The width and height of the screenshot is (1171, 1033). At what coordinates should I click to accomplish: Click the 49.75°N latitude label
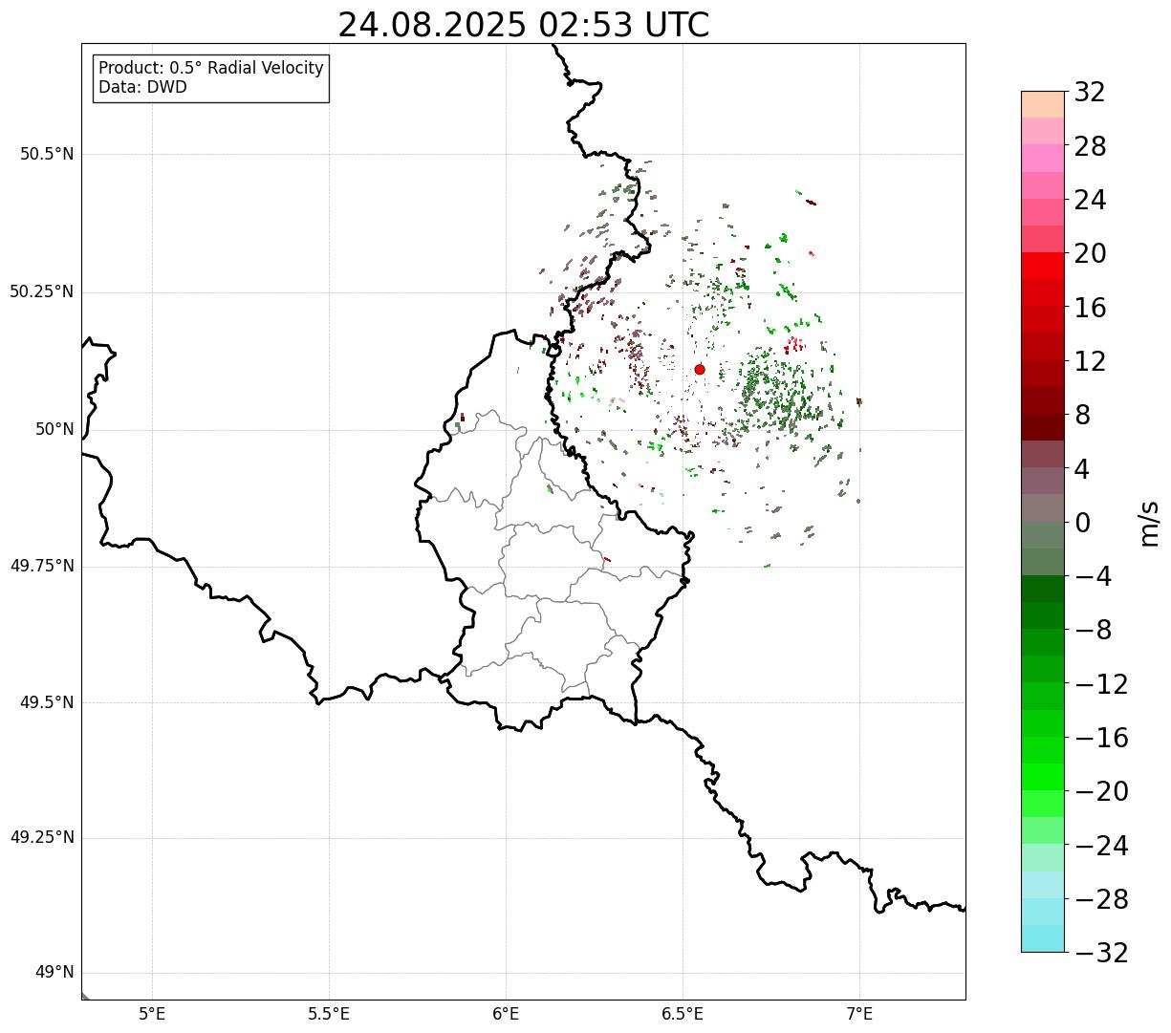click(x=42, y=566)
